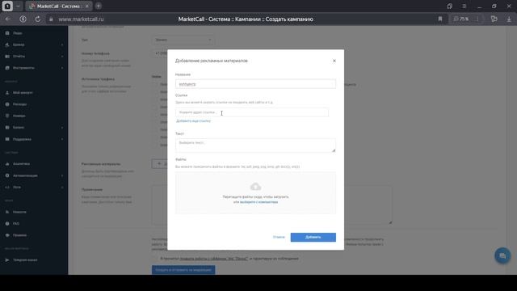
Task: Go back with browser back arrow
Action: pyautogui.click(x=7, y=19)
